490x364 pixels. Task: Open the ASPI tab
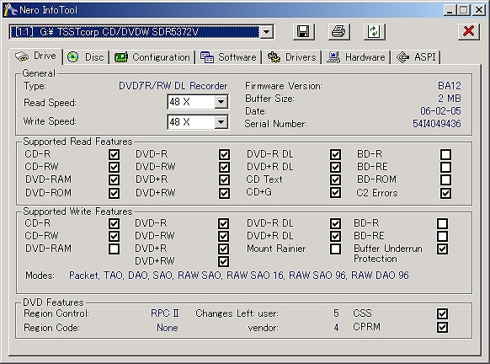tap(416, 57)
